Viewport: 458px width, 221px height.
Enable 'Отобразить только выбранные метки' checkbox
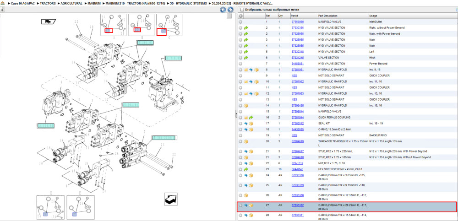pyautogui.click(x=242, y=10)
